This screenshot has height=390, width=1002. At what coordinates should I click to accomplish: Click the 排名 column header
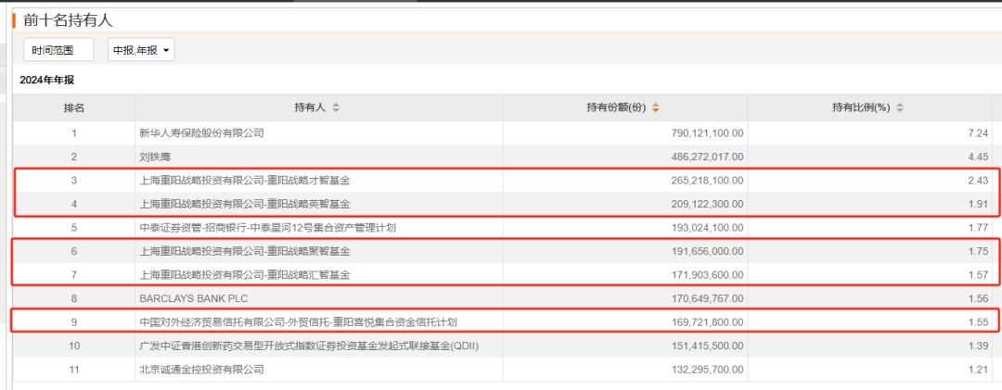point(73,107)
